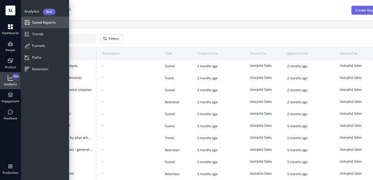This screenshot has height=180, width=373.
Task: Sort by the Created by column header
Action: (258, 53)
